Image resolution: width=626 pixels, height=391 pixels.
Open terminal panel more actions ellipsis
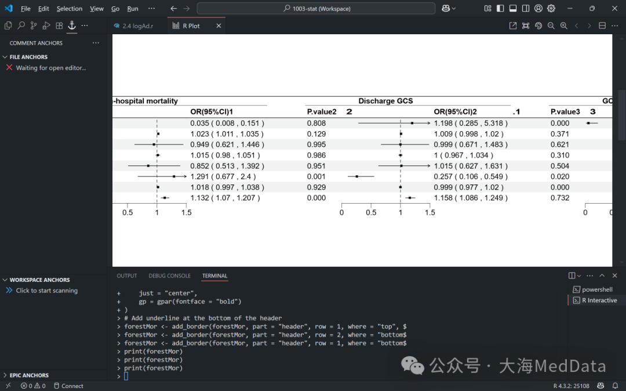(589, 276)
